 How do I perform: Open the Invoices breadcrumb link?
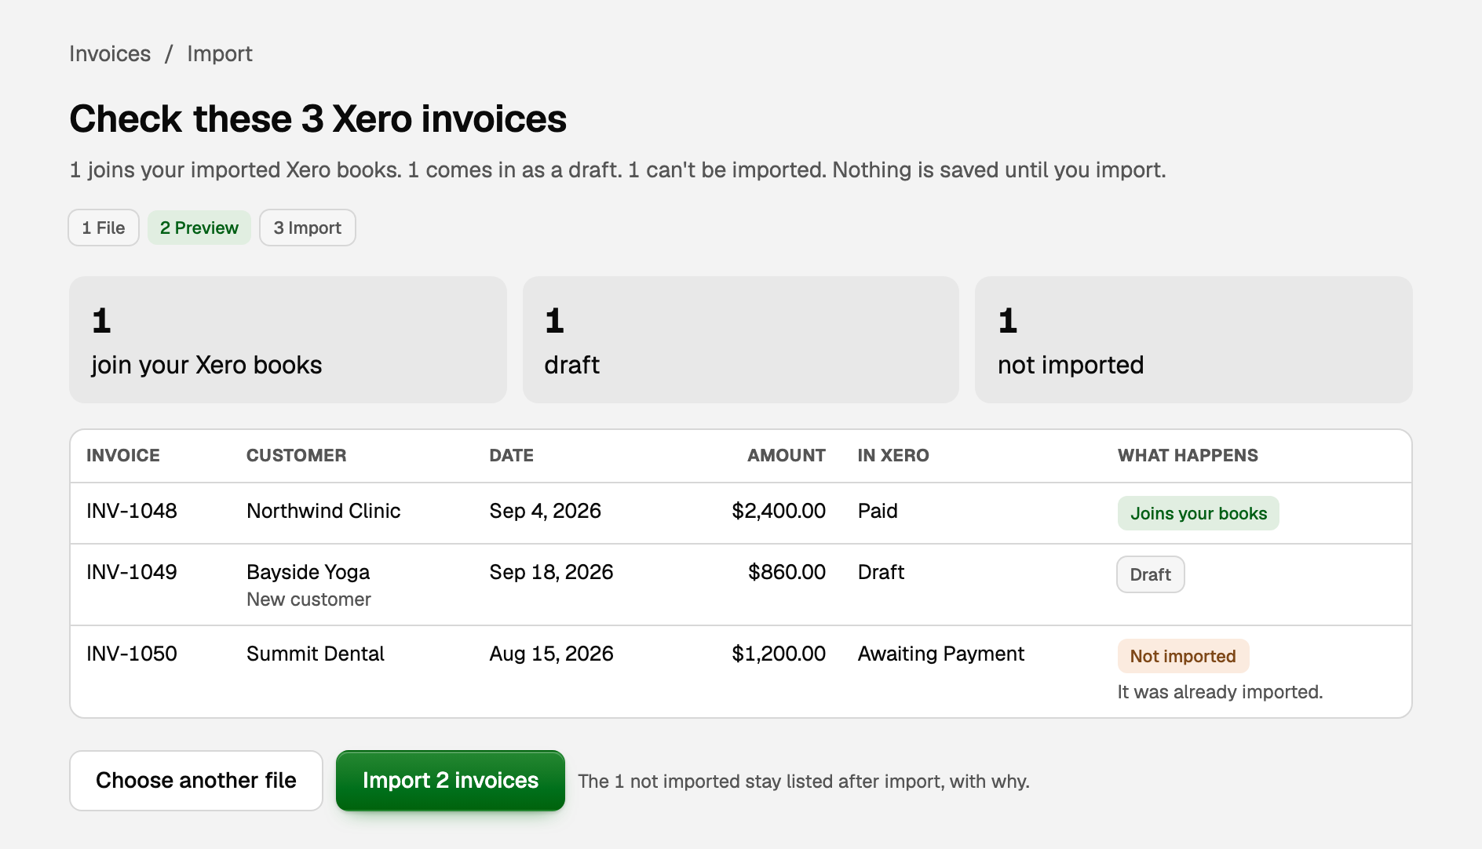pos(110,54)
